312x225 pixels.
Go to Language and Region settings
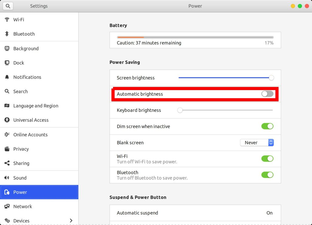(36, 106)
